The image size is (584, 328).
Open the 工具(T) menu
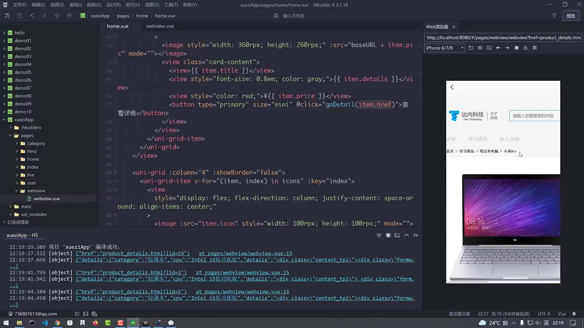pyautogui.click(x=171, y=5)
